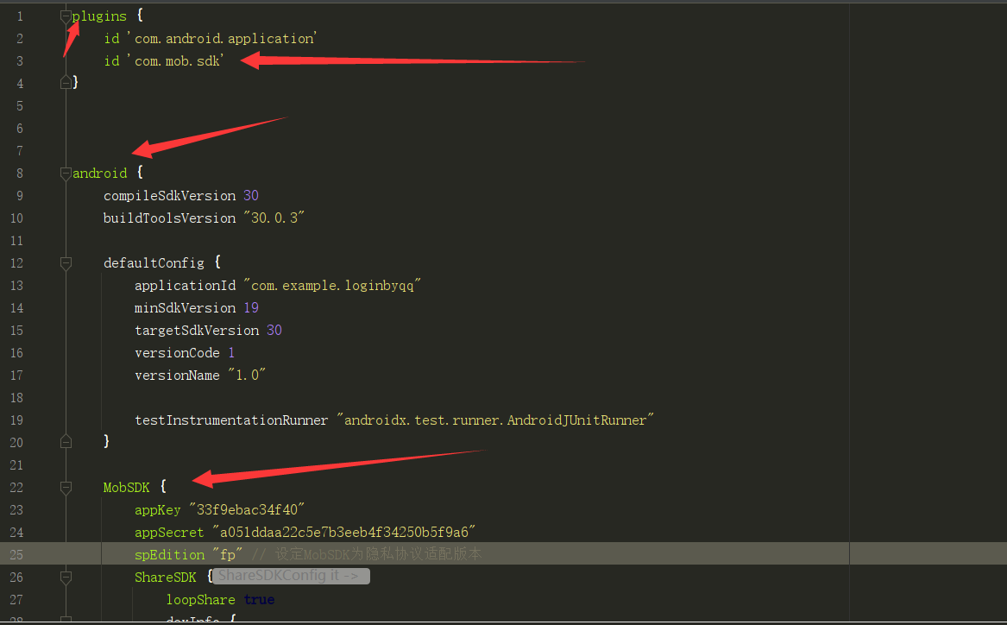Click the versionCode property name
1007x625 pixels.
click(177, 353)
